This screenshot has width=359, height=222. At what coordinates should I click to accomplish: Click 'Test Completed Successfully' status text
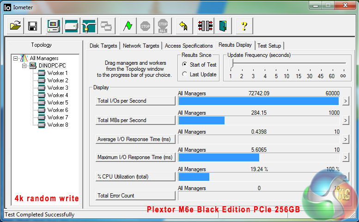tap(40, 215)
